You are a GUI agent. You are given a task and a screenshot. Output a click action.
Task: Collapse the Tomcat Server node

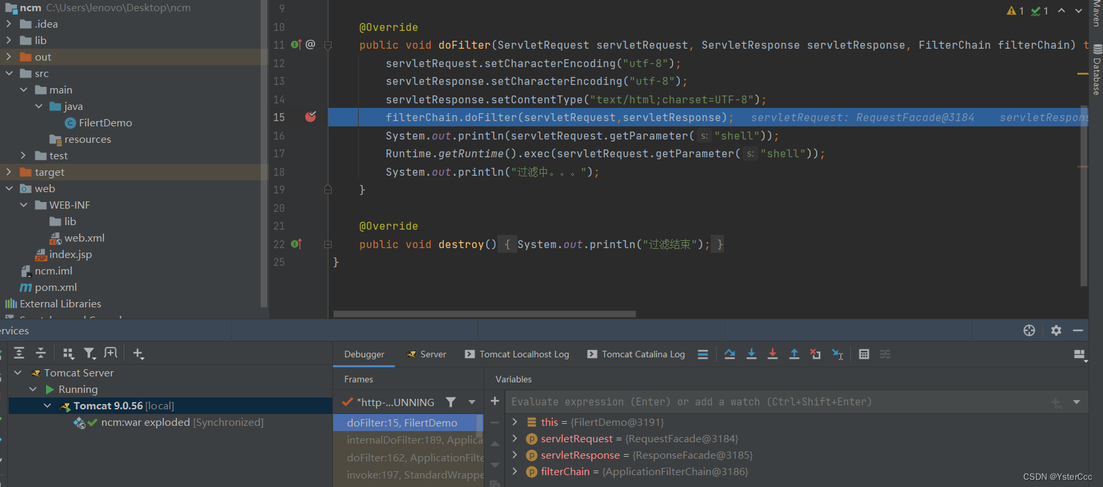[18, 372]
